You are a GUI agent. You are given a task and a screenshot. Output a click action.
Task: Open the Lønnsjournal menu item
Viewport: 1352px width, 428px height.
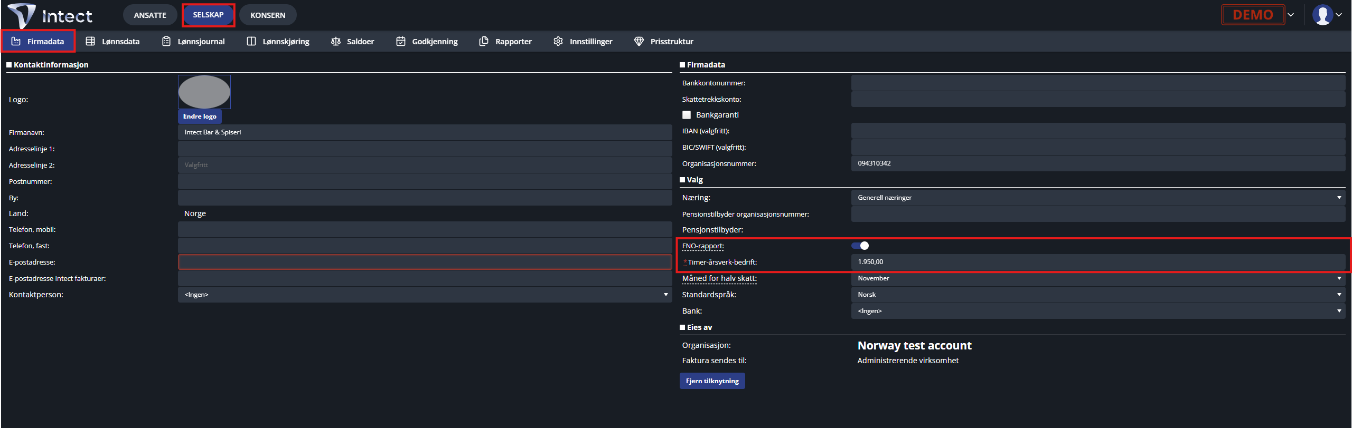(x=193, y=41)
